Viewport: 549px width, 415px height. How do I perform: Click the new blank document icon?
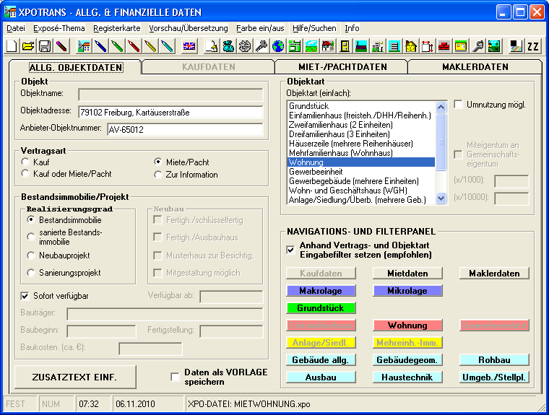(12, 47)
